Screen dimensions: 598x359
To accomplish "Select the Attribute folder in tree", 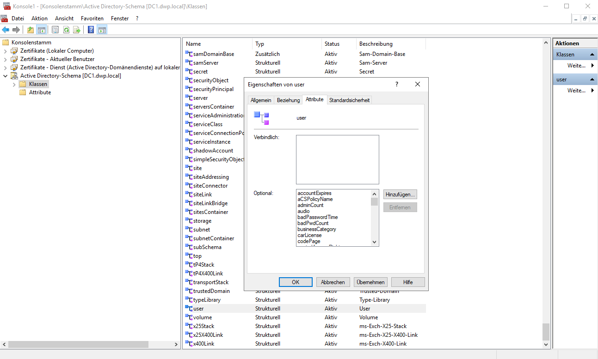I will pos(40,92).
